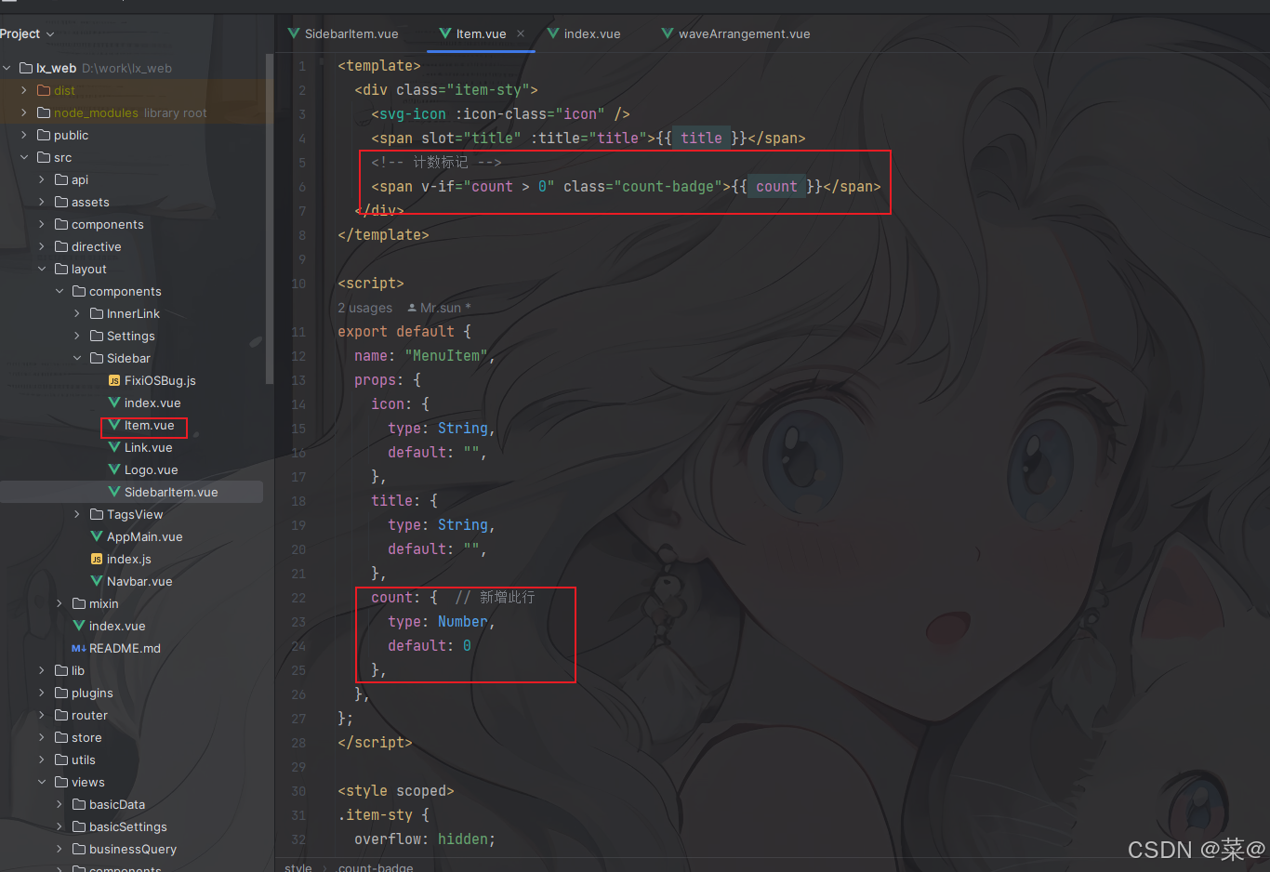Click the Markdown icon of README.md
The width and height of the screenshot is (1270, 872).
(79, 648)
